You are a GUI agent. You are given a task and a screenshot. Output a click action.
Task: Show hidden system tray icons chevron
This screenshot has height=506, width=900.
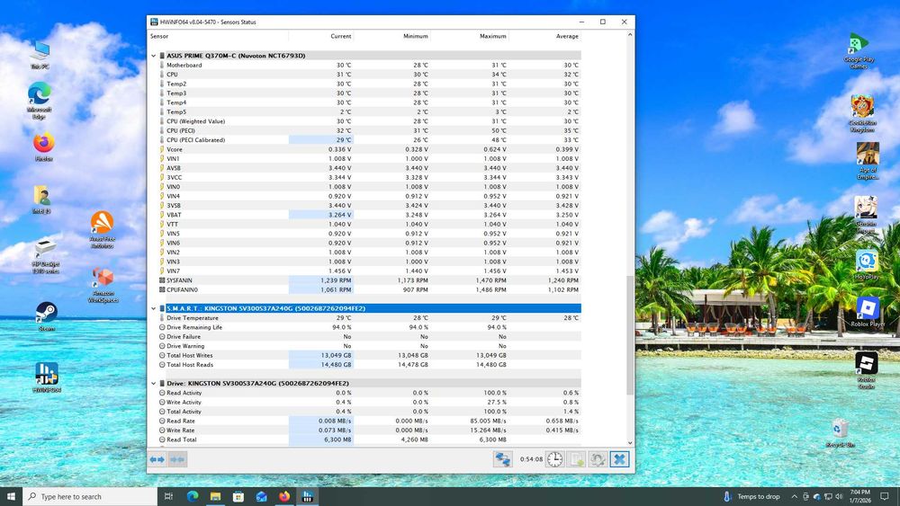[x=794, y=496]
